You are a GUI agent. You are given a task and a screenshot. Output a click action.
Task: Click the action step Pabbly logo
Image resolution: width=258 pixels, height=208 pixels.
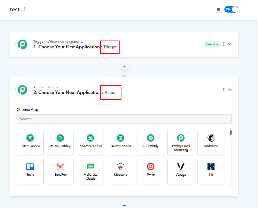[x=22, y=90]
